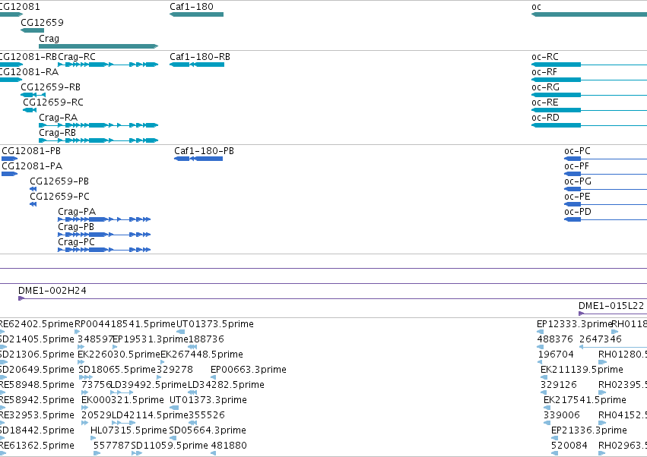Select the CG12081-PB protein label

31,151
